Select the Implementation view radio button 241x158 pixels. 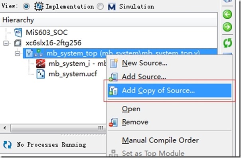tap(26, 6)
